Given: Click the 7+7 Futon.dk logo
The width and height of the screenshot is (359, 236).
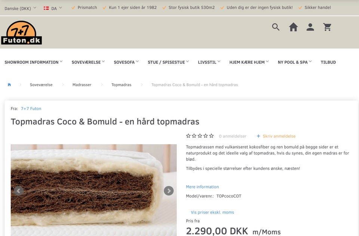Looking at the screenshot, I should (x=21, y=32).
